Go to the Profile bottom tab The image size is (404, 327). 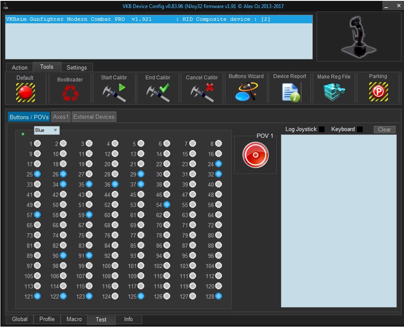tap(47, 319)
